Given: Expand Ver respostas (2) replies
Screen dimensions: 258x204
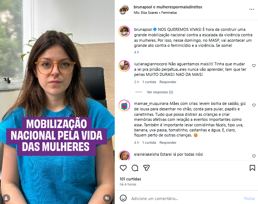Looking at the screenshot, I should [x=160, y=92].
